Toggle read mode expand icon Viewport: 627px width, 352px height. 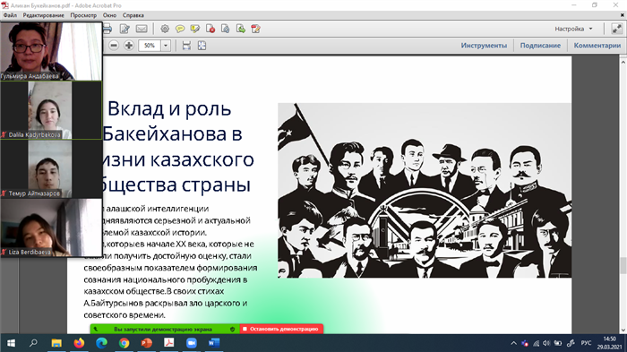coord(616,29)
